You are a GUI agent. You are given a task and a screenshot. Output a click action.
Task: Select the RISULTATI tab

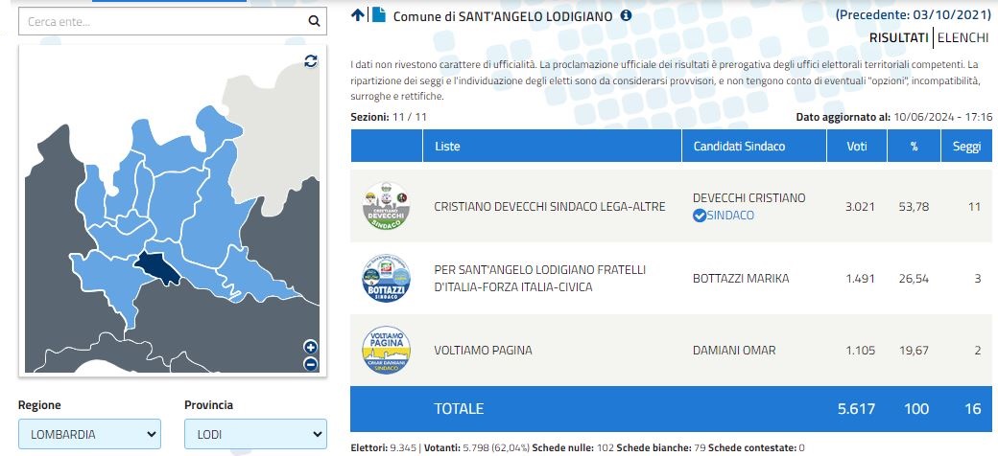pos(899,38)
